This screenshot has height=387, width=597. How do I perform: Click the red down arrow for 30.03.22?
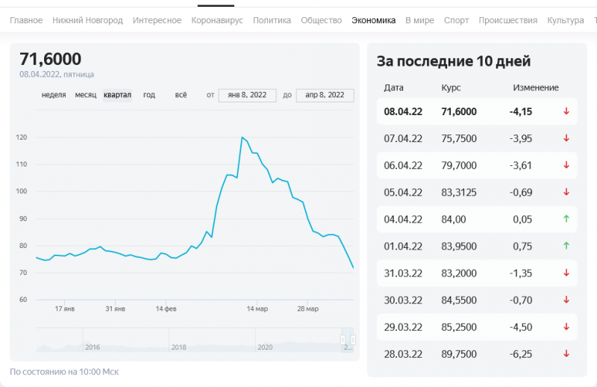pyautogui.click(x=566, y=300)
